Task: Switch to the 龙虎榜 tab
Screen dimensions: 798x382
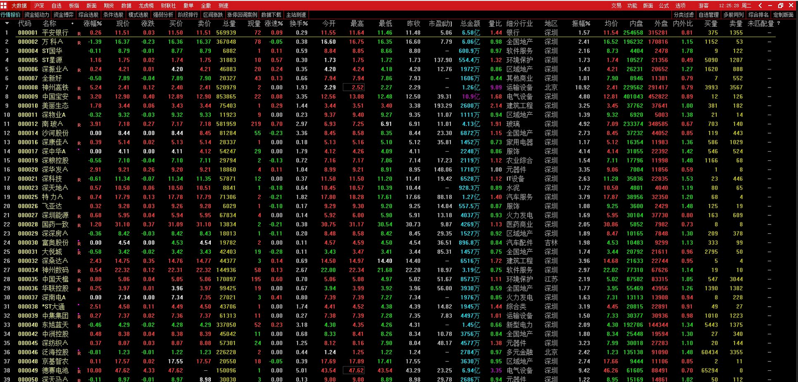Action: (146, 5)
